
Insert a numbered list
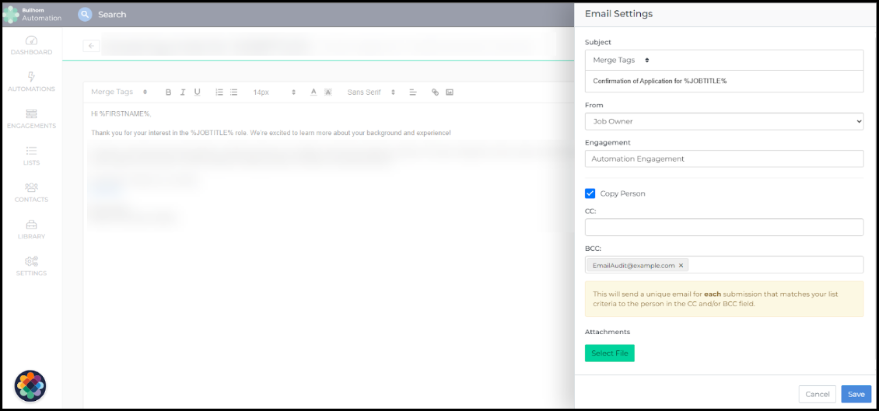pos(219,92)
